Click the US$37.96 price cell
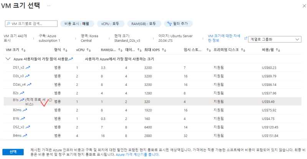The image size is (307, 159). coord(269,93)
